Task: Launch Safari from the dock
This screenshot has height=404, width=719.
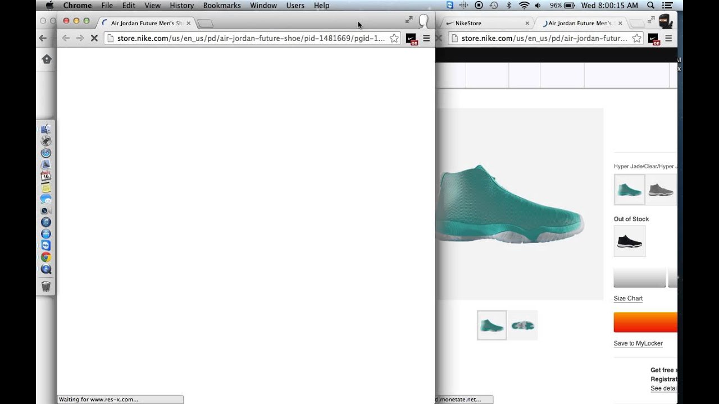Action: click(x=46, y=153)
